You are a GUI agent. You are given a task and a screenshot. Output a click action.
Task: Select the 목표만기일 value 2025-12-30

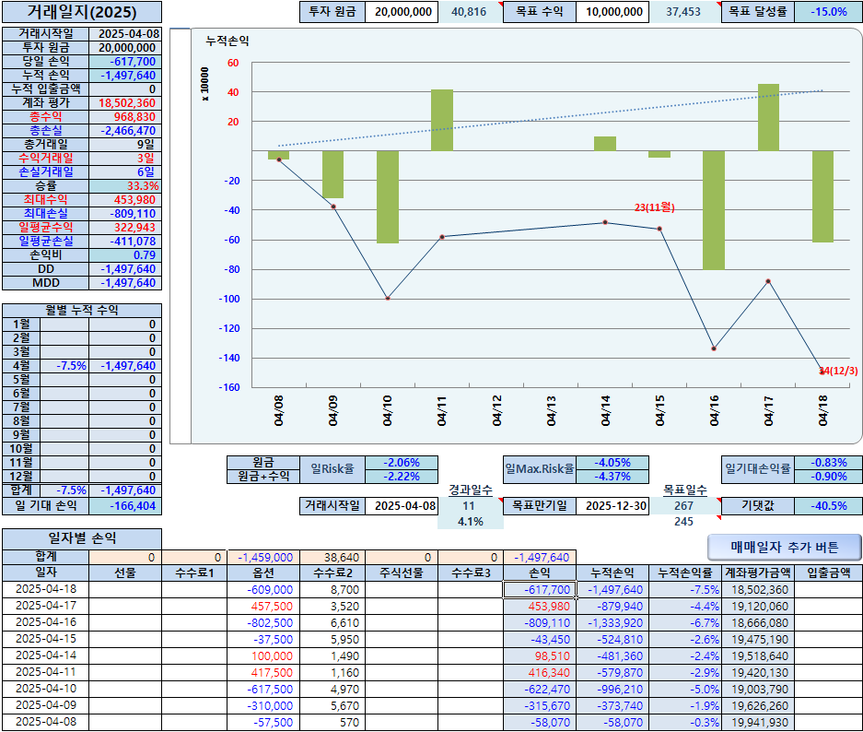pos(613,505)
